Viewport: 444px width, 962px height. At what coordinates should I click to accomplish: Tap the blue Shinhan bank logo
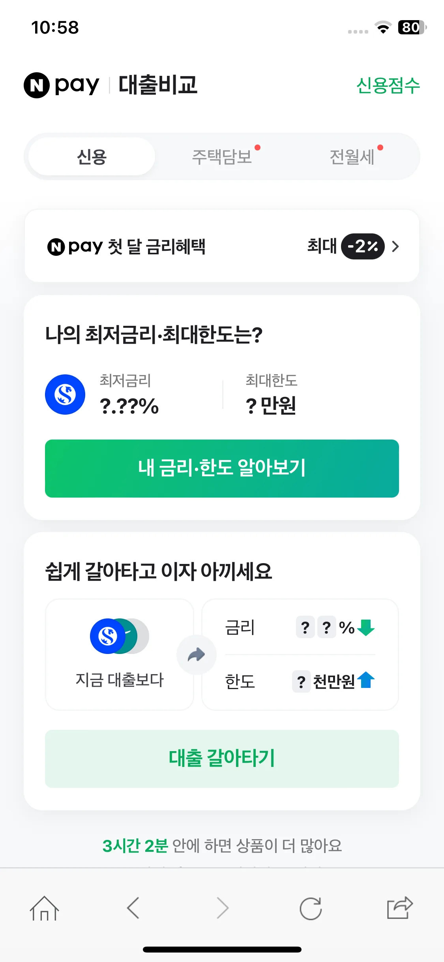tap(65, 395)
